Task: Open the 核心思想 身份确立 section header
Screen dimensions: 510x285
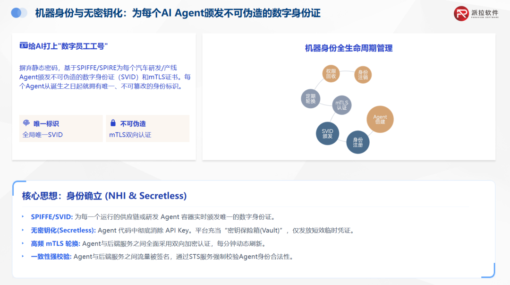Action: tap(104, 196)
